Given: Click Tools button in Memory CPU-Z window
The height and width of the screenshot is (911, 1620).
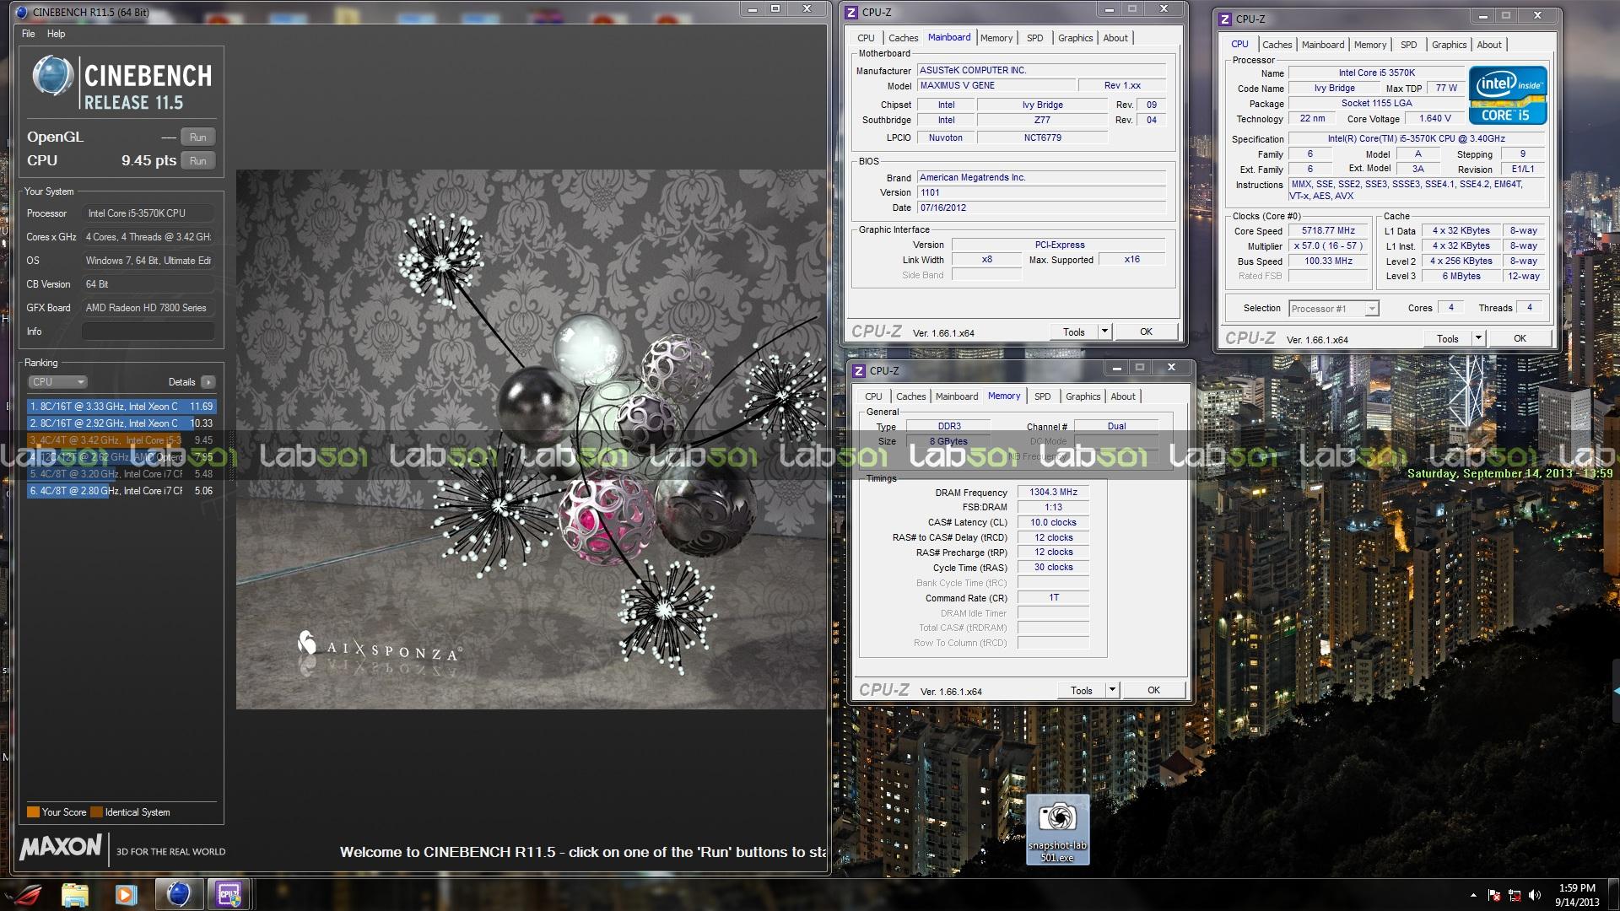Looking at the screenshot, I should click(x=1082, y=690).
